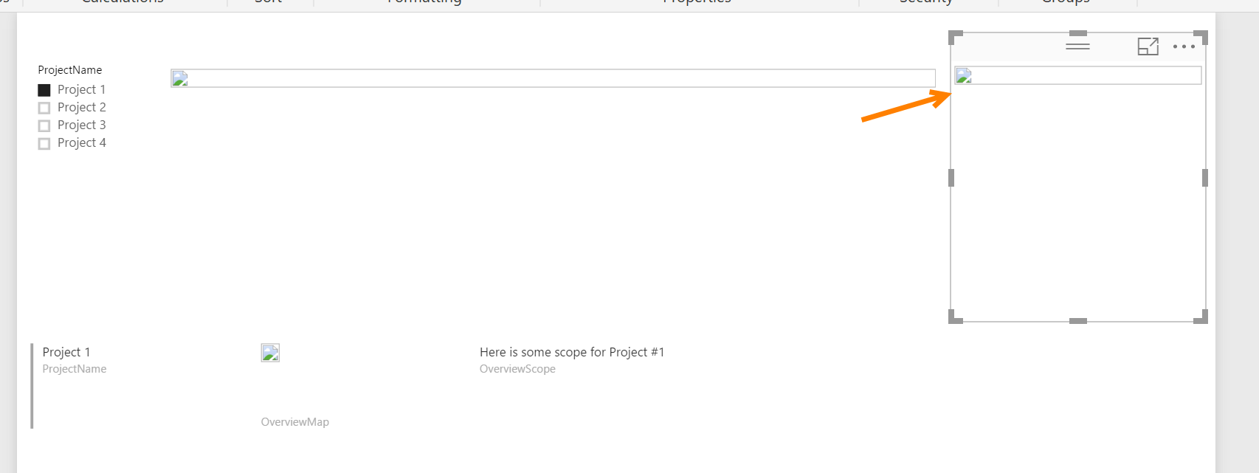Click bottom-center resize handle of selected visual

tap(1078, 321)
